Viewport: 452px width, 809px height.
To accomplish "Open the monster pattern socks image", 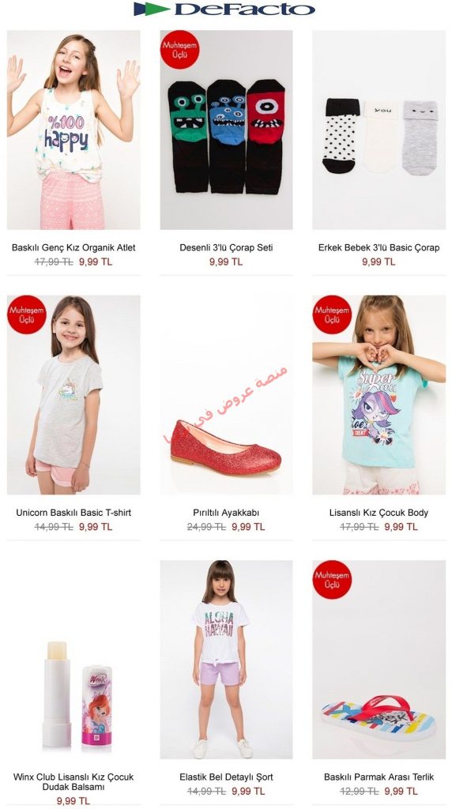I will coord(226,130).
